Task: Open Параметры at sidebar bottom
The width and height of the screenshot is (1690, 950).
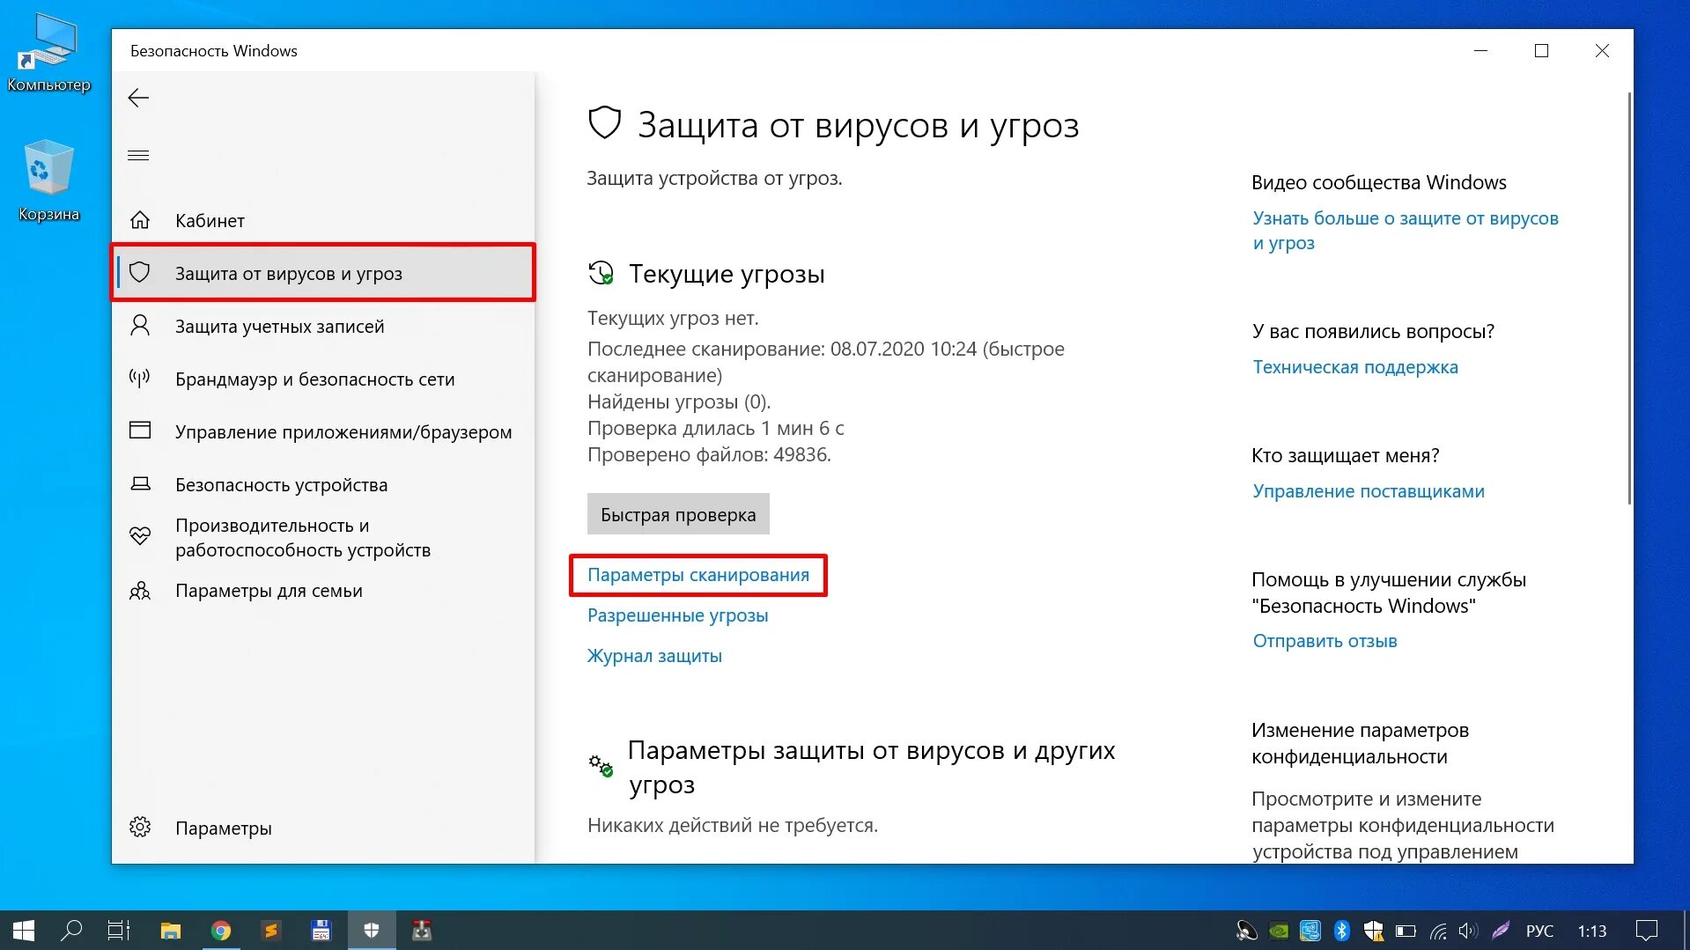Action: 323,828
